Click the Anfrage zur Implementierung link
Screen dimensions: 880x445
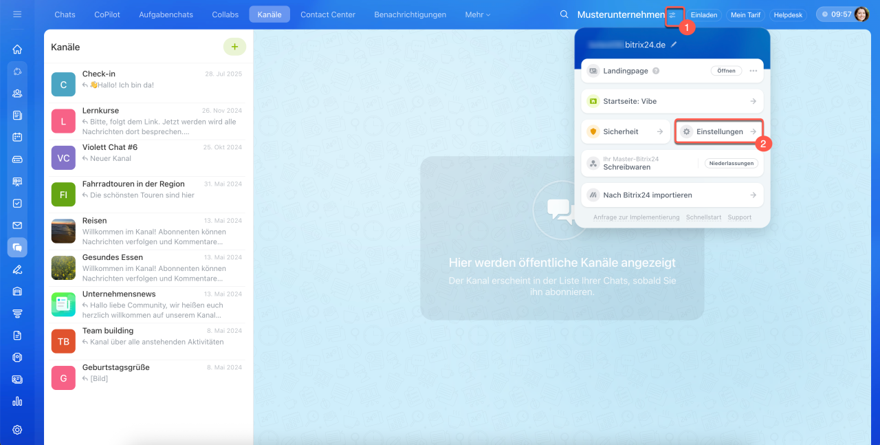pos(637,217)
